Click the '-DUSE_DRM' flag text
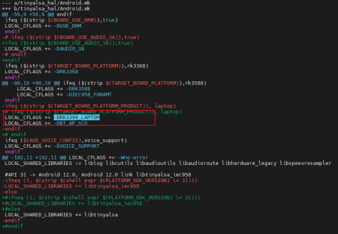 (x=68, y=26)
